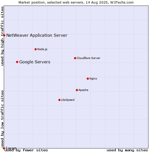
Task: Select the 'LiteSpeed' label text
Action: [68, 100]
